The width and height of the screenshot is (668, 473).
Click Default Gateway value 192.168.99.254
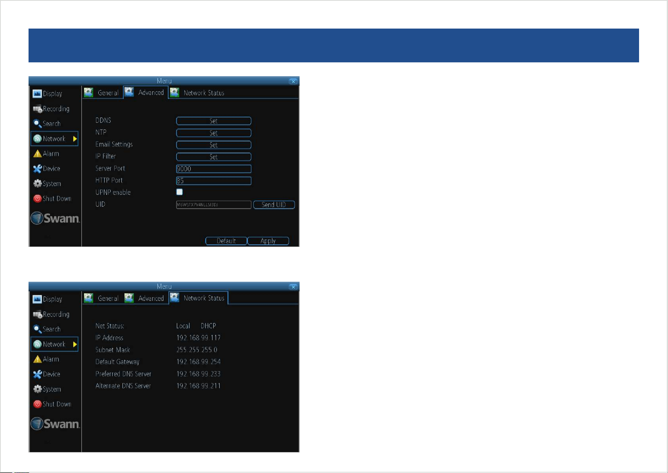click(199, 361)
